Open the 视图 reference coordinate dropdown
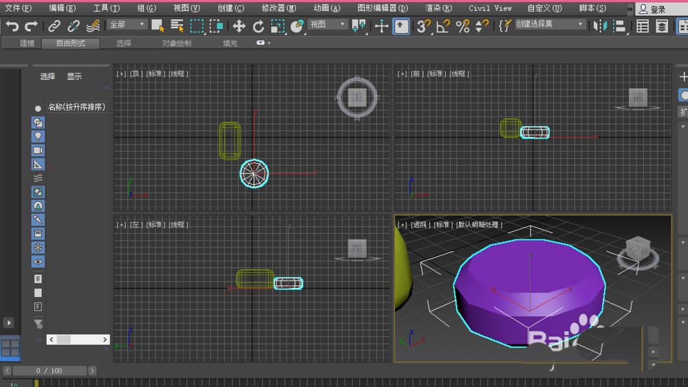The width and height of the screenshot is (688, 387). click(327, 25)
